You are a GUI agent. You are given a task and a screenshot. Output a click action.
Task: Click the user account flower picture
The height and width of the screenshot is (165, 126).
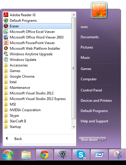[99, 10]
